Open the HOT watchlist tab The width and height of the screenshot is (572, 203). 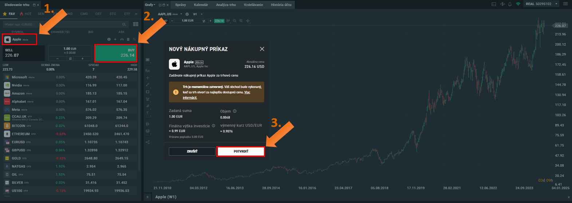pos(26,14)
